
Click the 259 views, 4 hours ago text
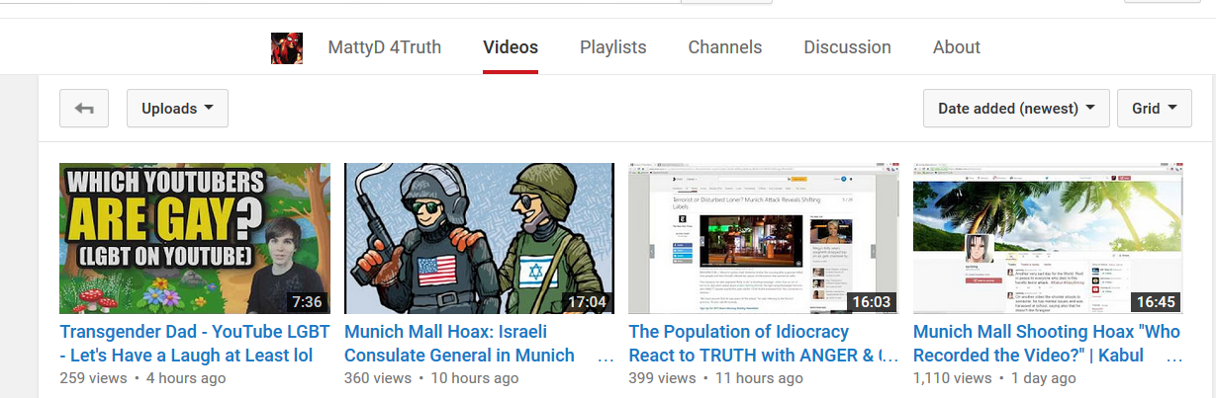tap(142, 378)
